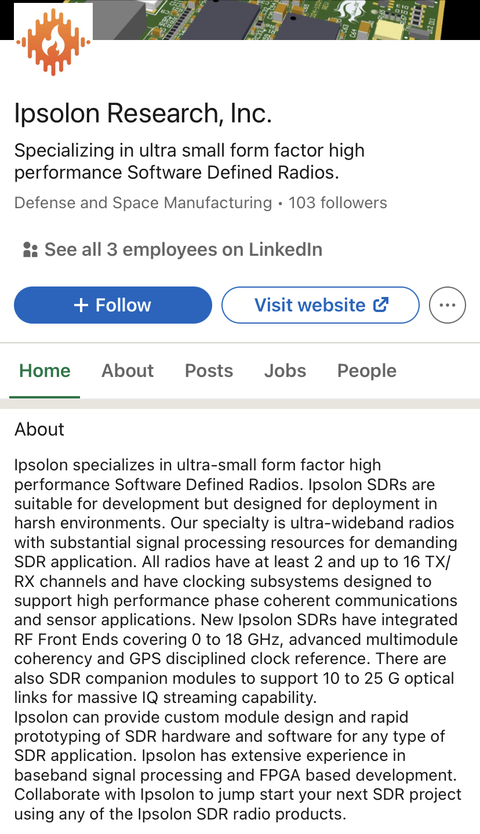Open the Jobs tab
Viewport: 480px width, 834px height.
pos(285,371)
